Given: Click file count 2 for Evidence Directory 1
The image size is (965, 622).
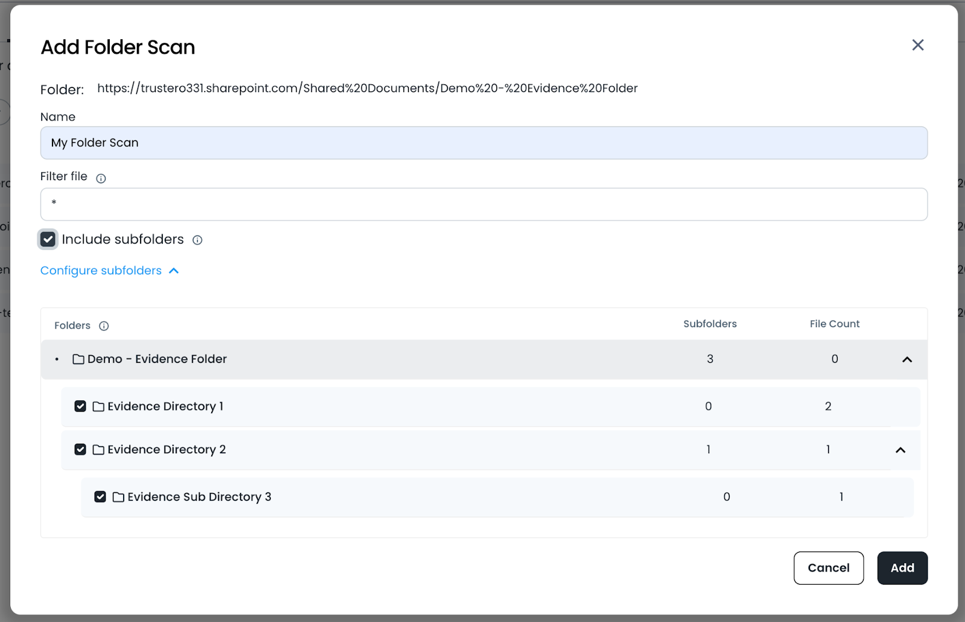Looking at the screenshot, I should tap(828, 407).
